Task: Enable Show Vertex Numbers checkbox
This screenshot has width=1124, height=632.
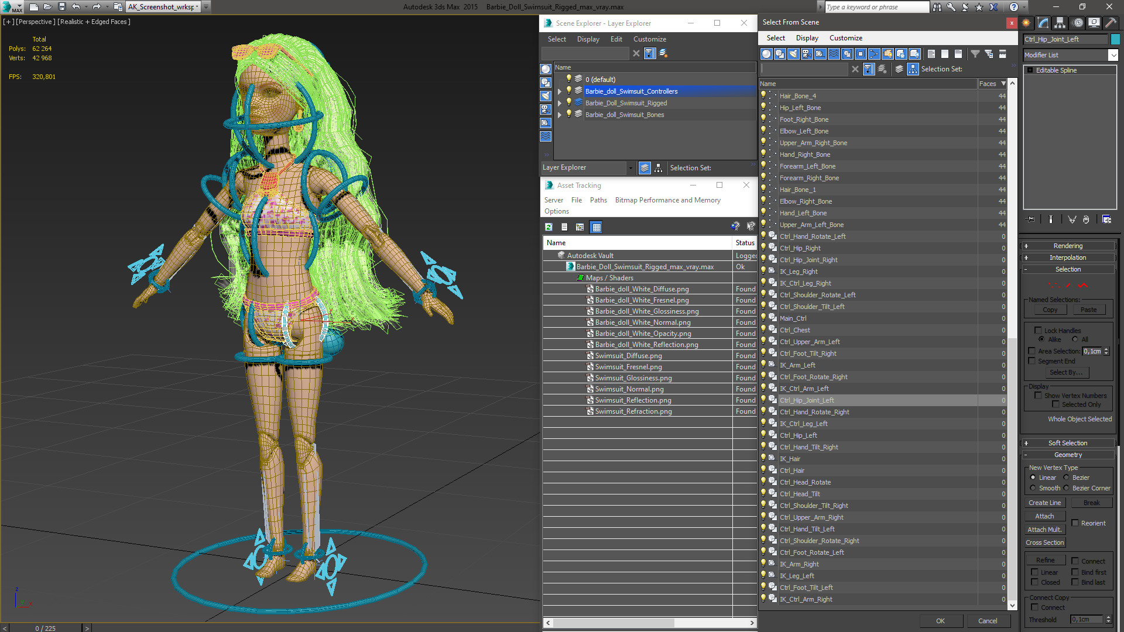Action: 1038,396
